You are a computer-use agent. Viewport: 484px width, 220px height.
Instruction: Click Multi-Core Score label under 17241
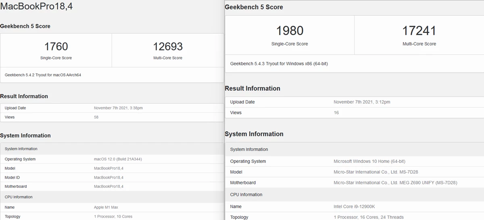click(419, 44)
